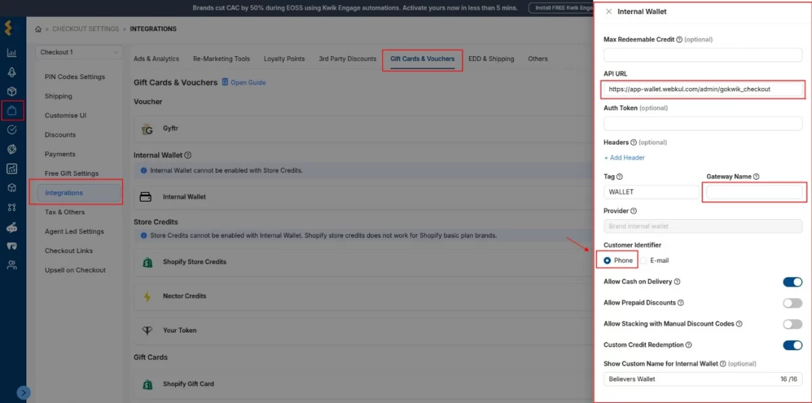Go to home via breadcrumb house icon
812x403 pixels.
pos(39,29)
